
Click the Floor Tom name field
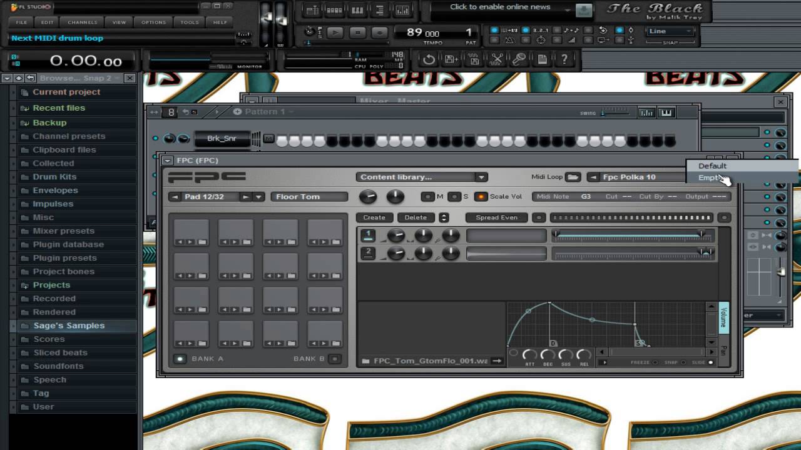pos(309,197)
